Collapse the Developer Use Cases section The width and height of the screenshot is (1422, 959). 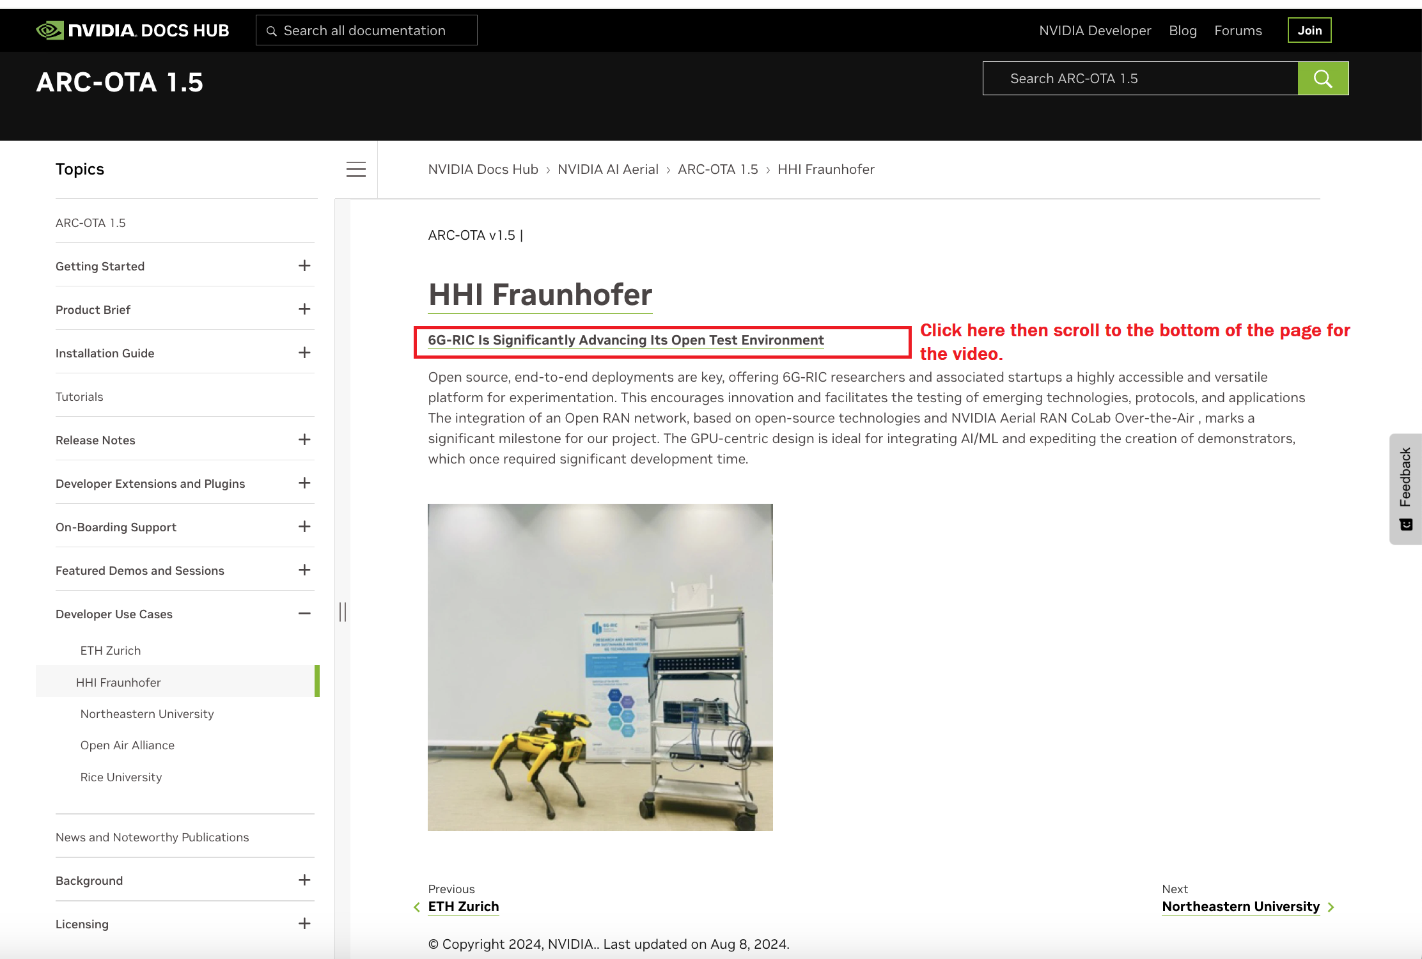point(304,614)
